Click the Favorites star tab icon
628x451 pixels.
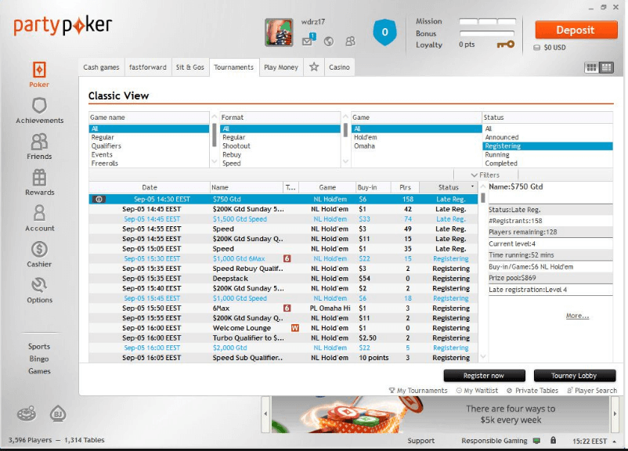tap(314, 67)
